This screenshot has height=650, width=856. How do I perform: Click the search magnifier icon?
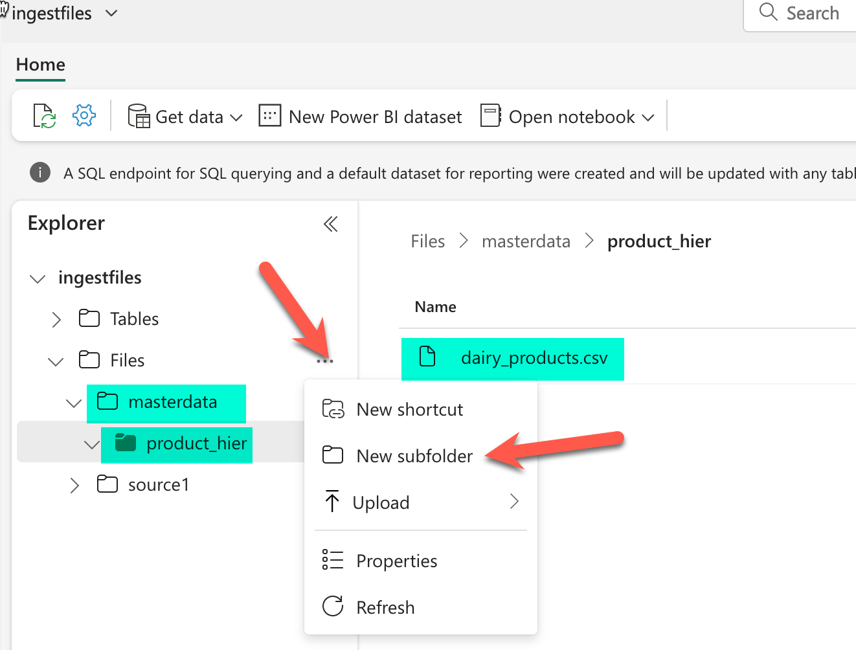(x=768, y=12)
